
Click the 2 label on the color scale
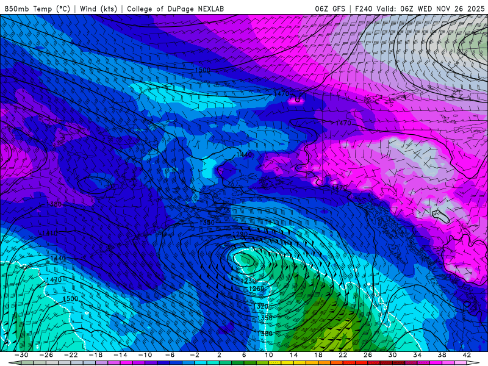tap(219, 355)
